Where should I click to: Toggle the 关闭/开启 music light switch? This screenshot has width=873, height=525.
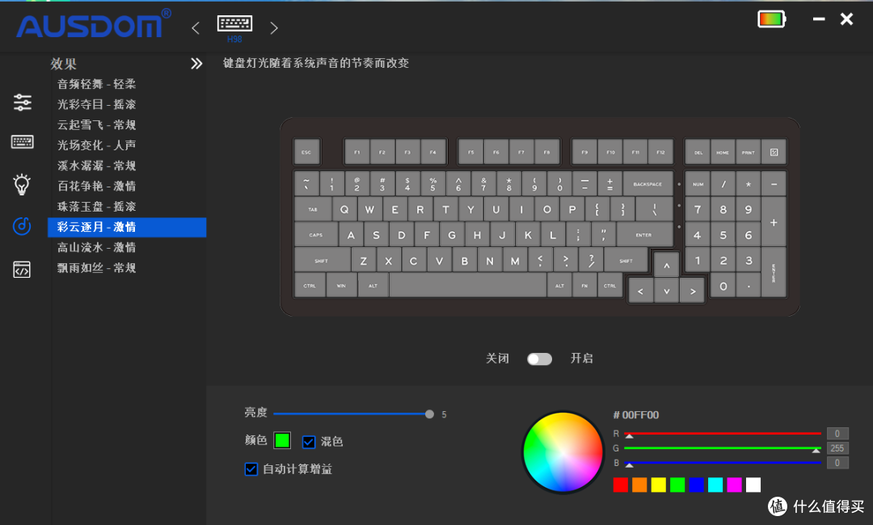point(539,359)
